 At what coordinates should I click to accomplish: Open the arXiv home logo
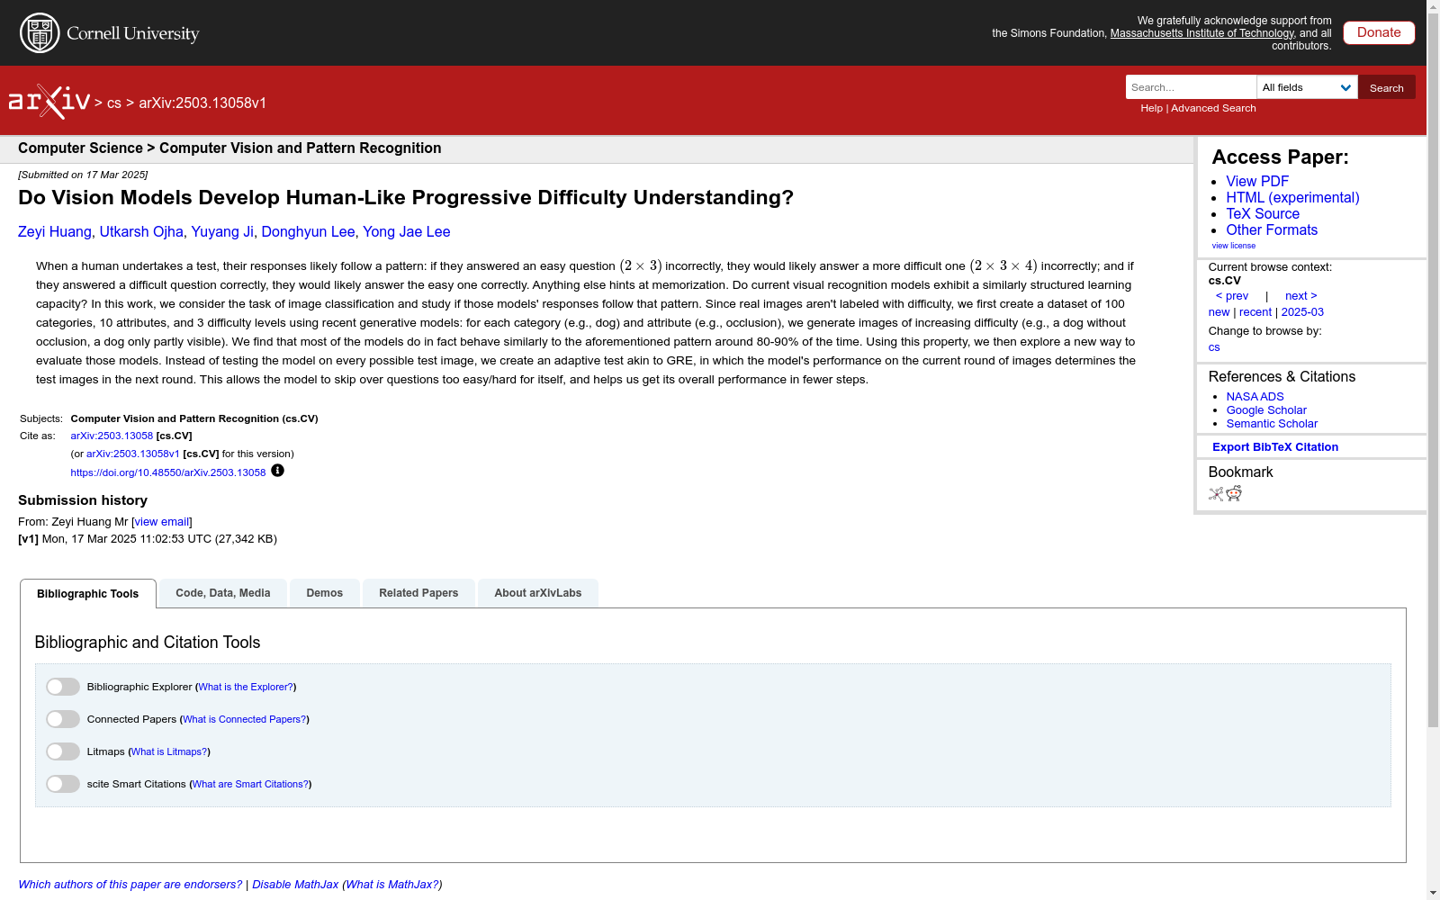point(49,102)
